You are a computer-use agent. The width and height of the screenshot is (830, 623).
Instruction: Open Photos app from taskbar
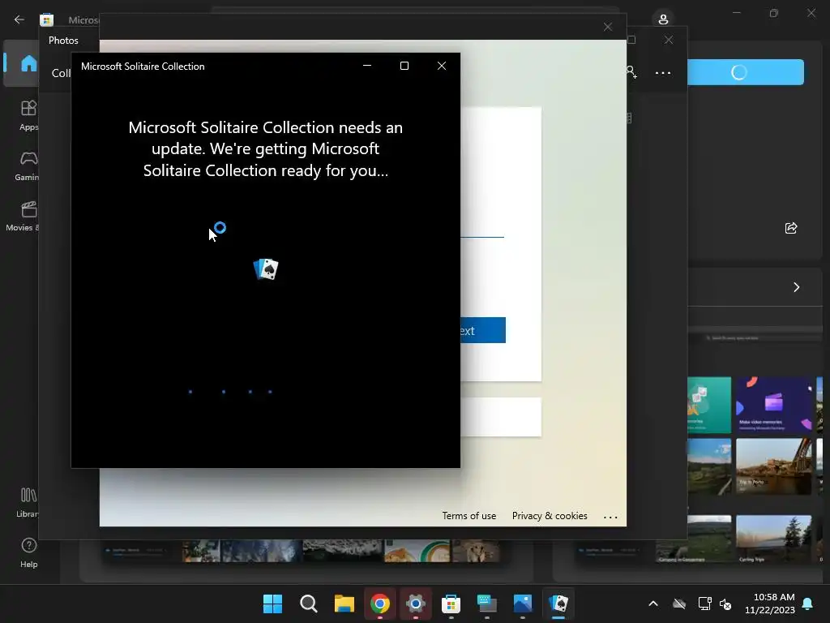coord(523,604)
